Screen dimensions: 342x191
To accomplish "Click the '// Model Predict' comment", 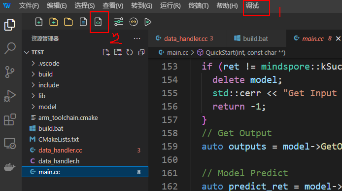I will (x=245, y=173).
